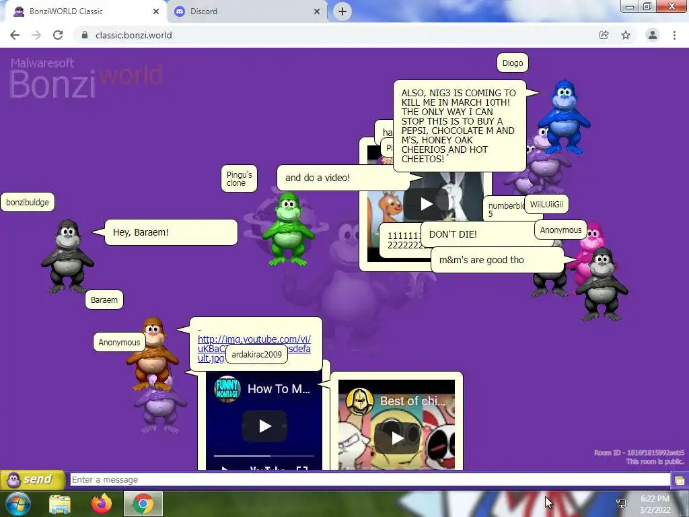Click the send button
The width and height of the screenshot is (689, 517).
(33, 479)
